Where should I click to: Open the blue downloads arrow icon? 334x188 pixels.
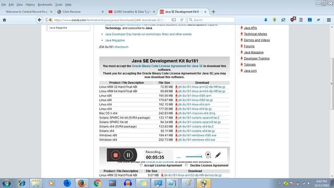(x=266, y=20)
